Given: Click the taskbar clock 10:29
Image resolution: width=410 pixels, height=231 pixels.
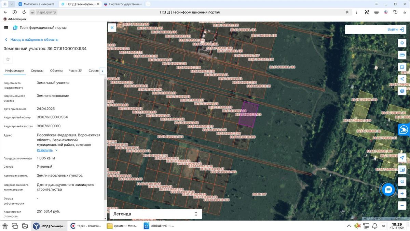Looking at the screenshot, I should [x=397, y=224].
